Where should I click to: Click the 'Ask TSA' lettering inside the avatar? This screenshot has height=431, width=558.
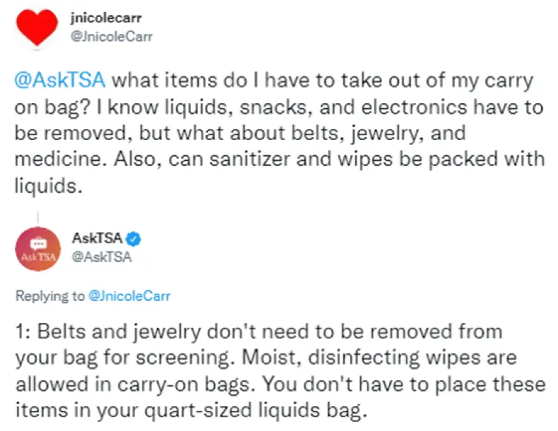(x=38, y=257)
